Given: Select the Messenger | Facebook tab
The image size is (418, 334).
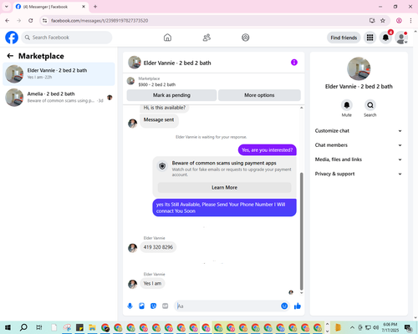Looking at the screenshot, I should tap(51, 7).
